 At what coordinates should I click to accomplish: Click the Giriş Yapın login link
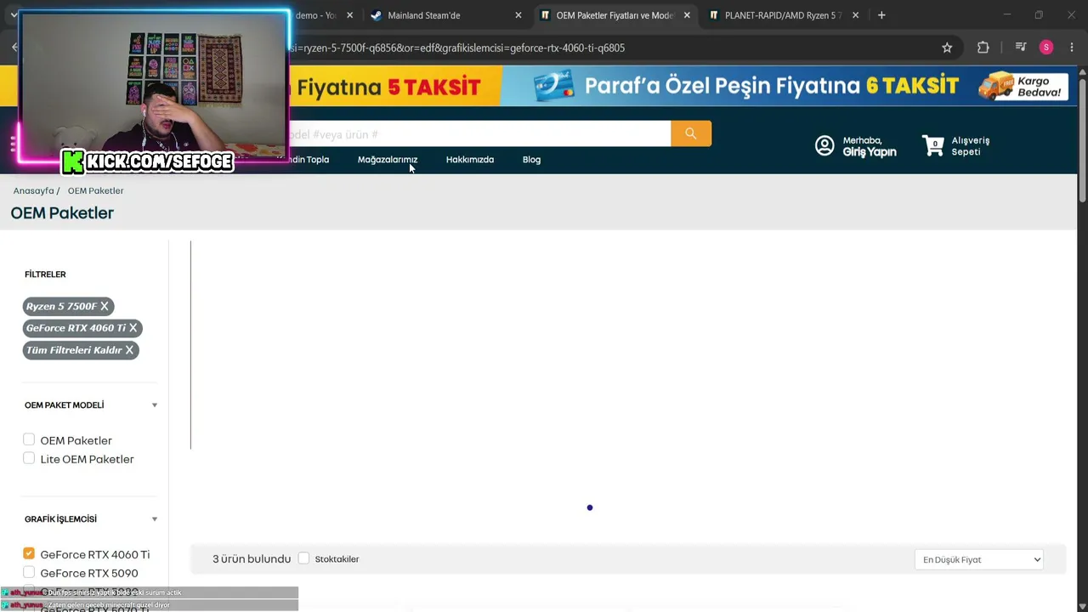pyautogui.click(x=870, y=151)
